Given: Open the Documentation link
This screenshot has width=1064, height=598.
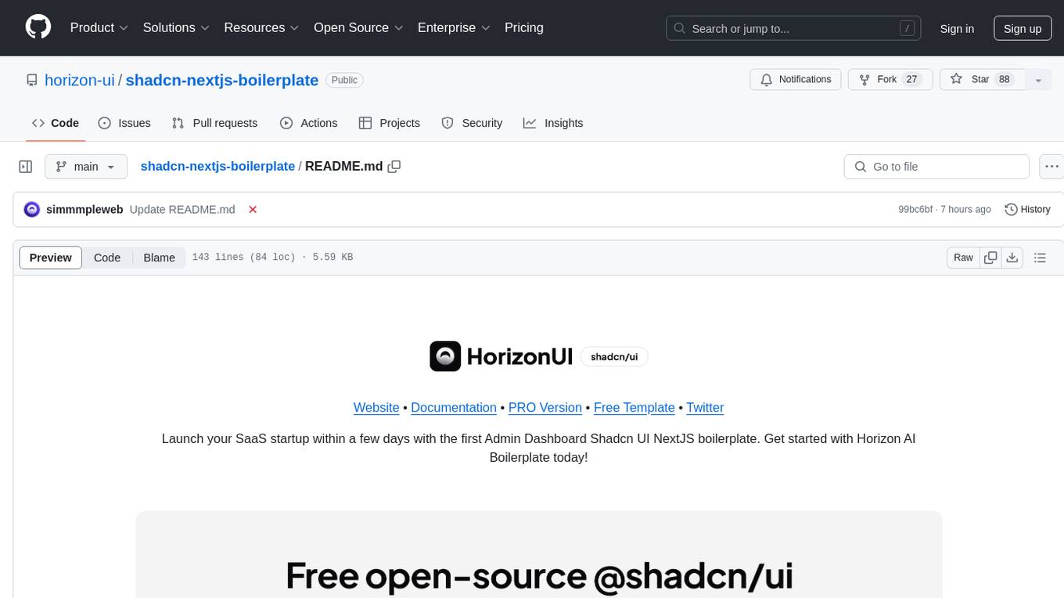Looking at the screenshot, I should pos(454,408).
